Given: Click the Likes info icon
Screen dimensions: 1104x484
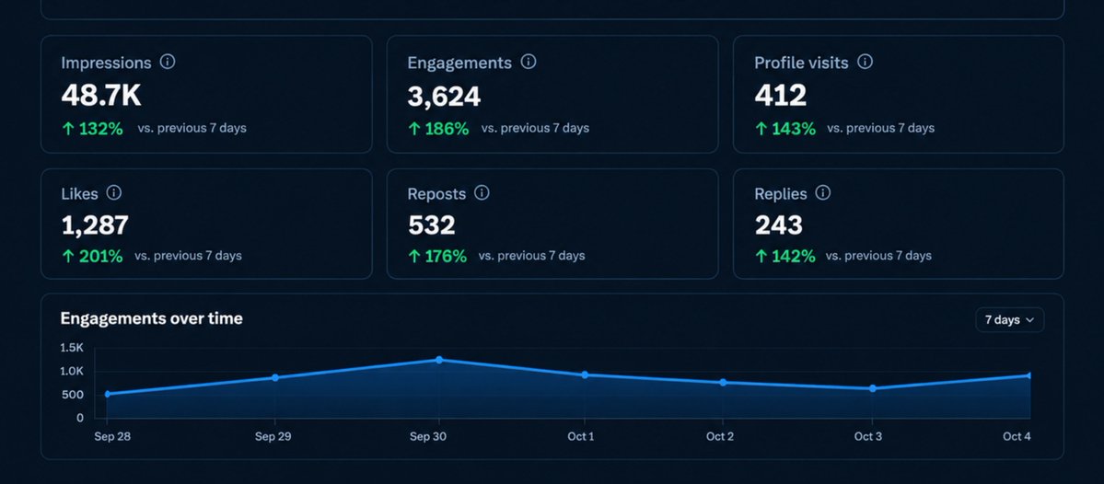Looking at the screenshot, I should click(113, 192).
